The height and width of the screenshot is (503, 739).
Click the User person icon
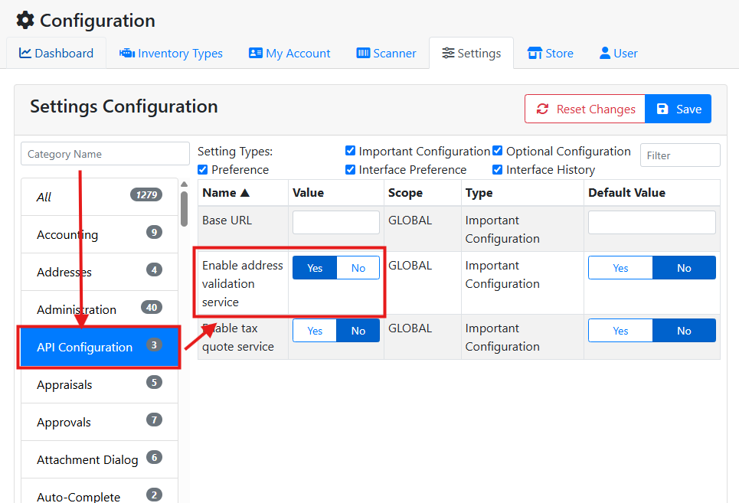pos(605,53)
